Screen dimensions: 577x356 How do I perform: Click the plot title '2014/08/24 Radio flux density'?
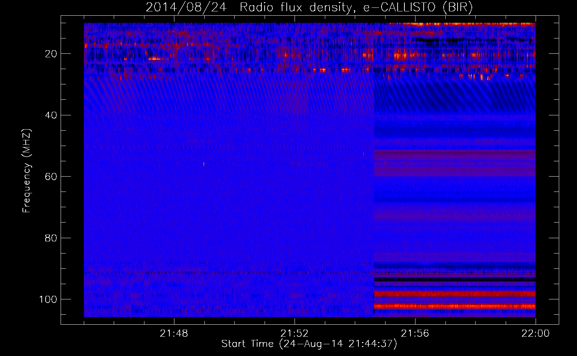(x=309, y=7)
